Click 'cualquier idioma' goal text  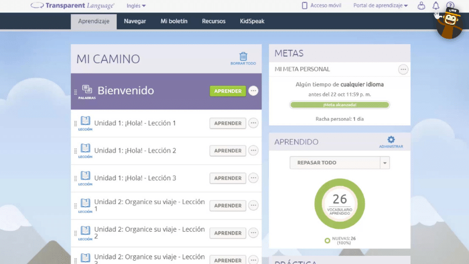[x=362, y=84]
